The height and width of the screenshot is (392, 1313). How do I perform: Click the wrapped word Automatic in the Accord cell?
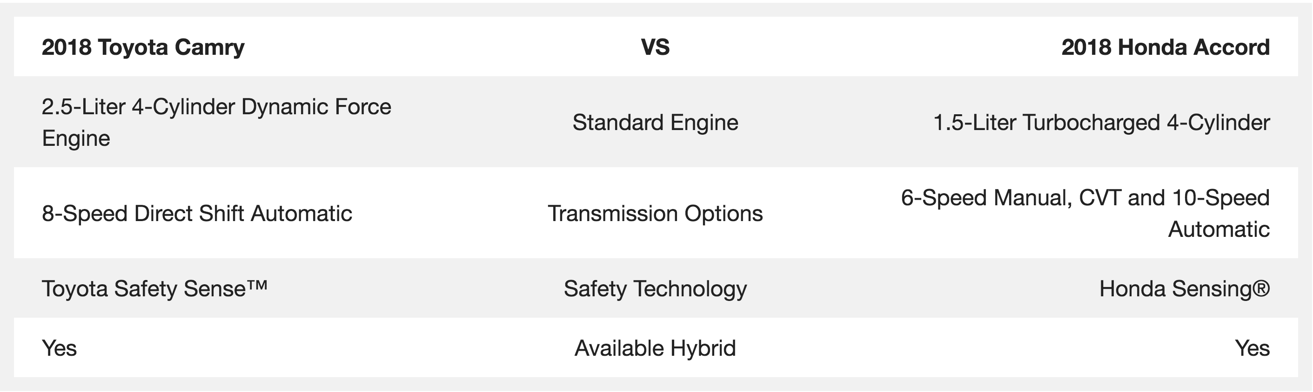pos(1218,229)
